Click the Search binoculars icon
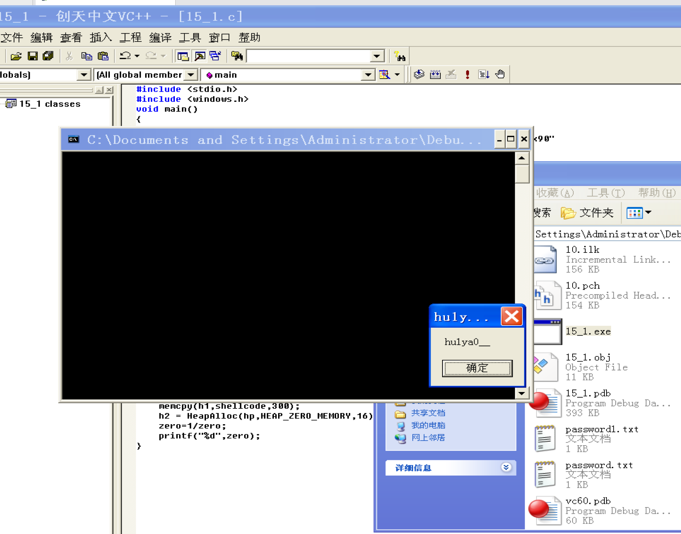Viewport: 681px width, 534px height. (399, 56)
